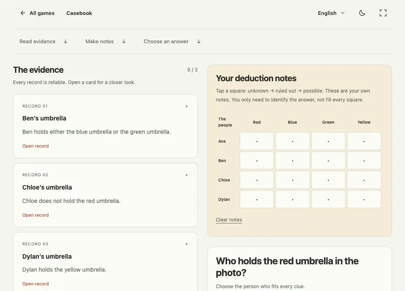Click the Dylan row label
The image size is (405, 291).
pos(224,199)
